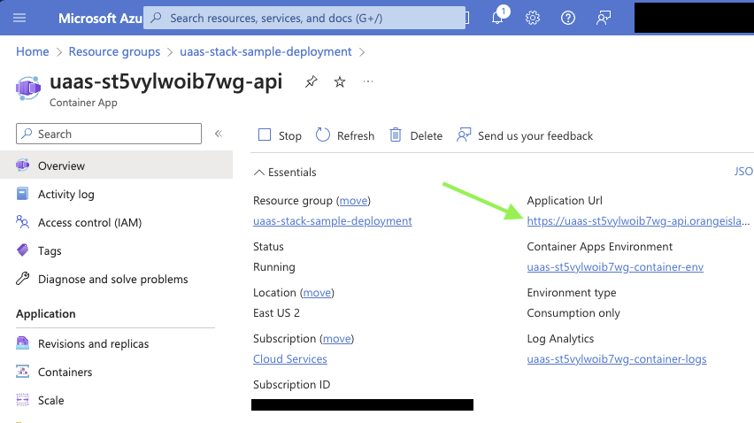
Task: Click the Microsoft Azure logo text
Action: tap(100, 19)
